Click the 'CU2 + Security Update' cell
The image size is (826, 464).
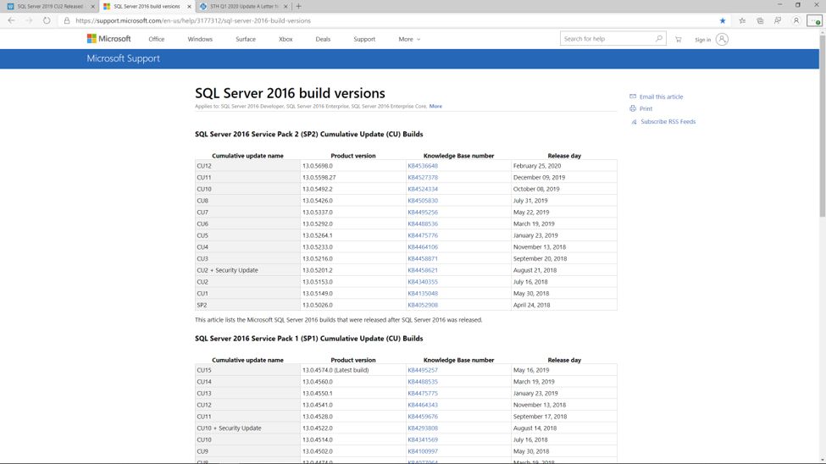(247, 270)
